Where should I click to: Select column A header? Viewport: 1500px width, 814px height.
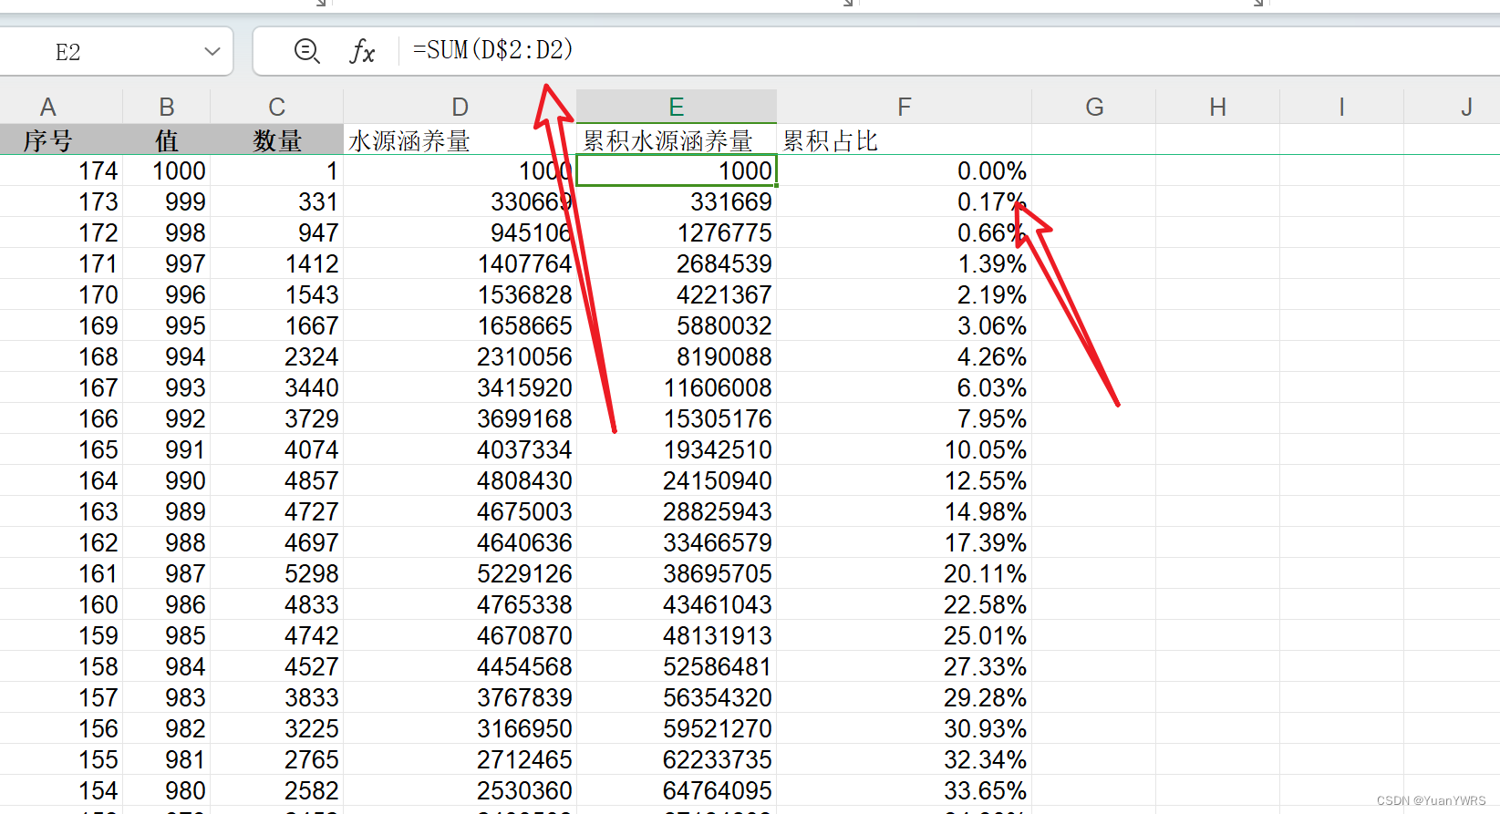click(48, 108)
